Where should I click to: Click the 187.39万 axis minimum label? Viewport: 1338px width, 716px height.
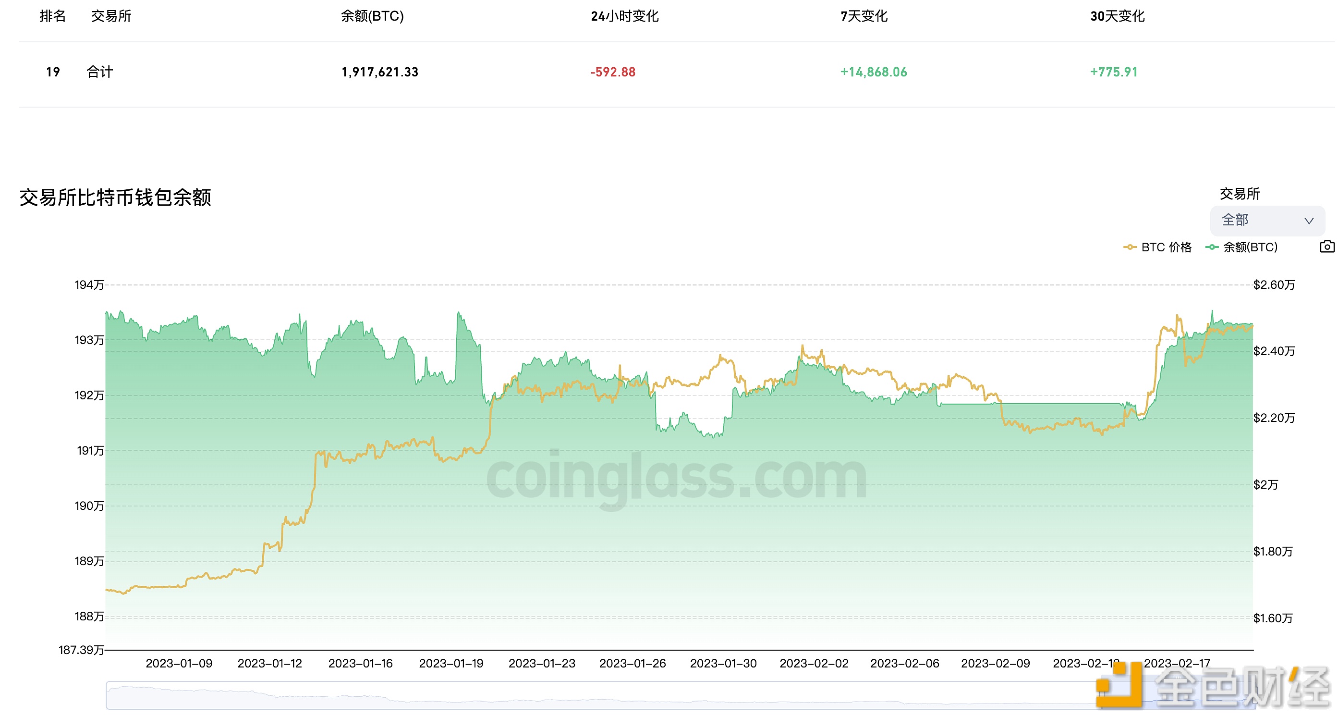[82, 650]
